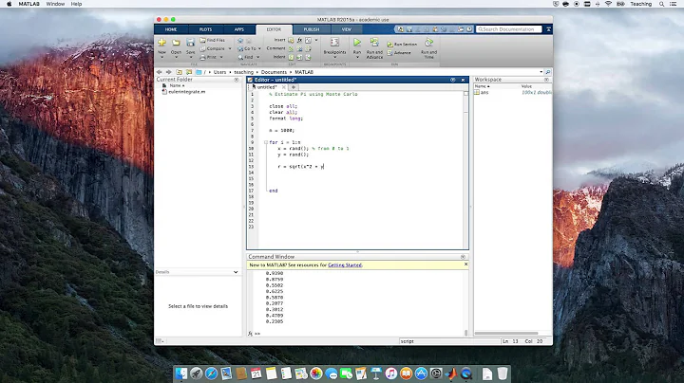Click the New file icon
The image size is (684, 383).
(x=161, y=43)
